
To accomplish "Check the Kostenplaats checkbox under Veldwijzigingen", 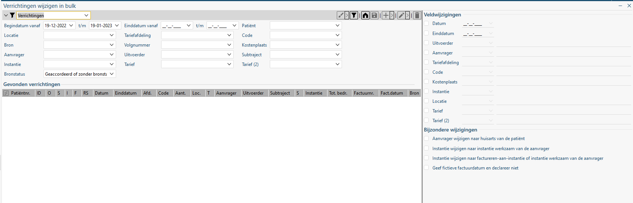I will point(426,82).
